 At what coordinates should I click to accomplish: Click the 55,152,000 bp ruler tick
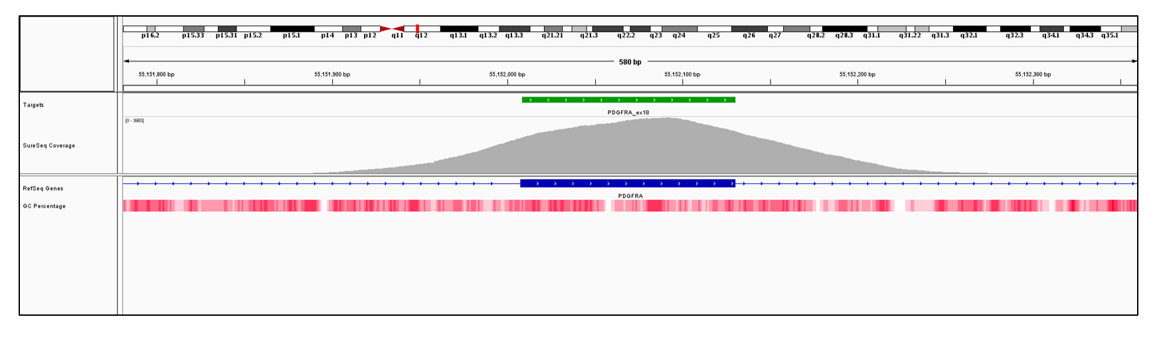click(507, 74)
